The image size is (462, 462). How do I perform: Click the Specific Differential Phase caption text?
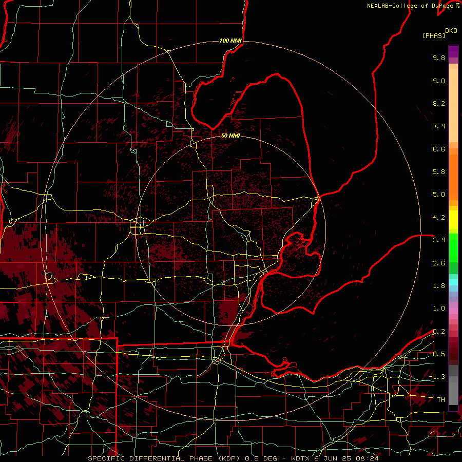pyautogui.click(x=233, y=458)
